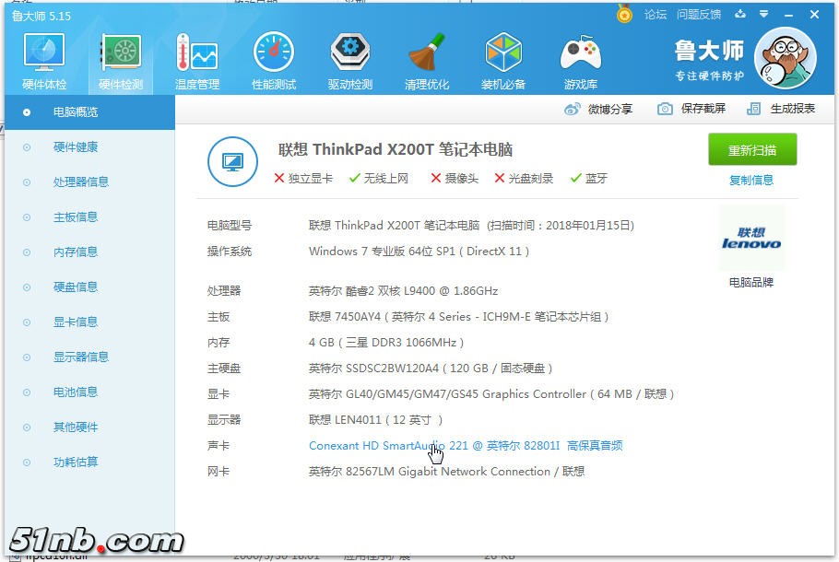Click 保存截屏 to save screenshot
This screenshot has height=562, width=839.
691,109
